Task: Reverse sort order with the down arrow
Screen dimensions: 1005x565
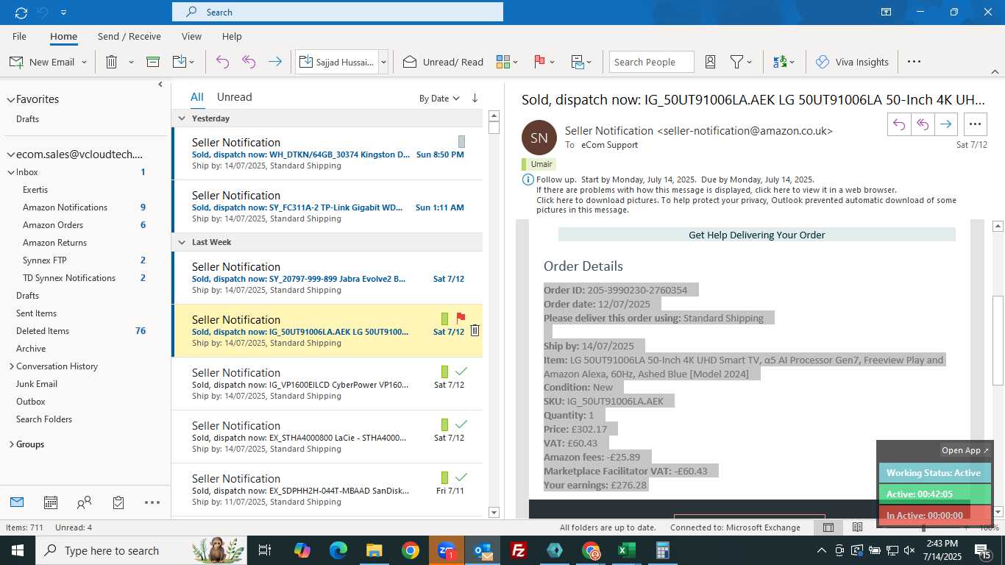Action: pyautogui.click(x=475, y=98)
